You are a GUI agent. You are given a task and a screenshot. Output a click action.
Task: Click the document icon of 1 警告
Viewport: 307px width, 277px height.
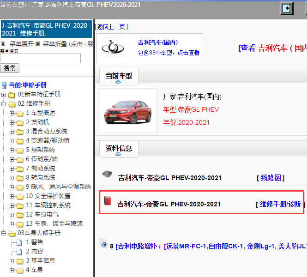[x=19, y=242]
